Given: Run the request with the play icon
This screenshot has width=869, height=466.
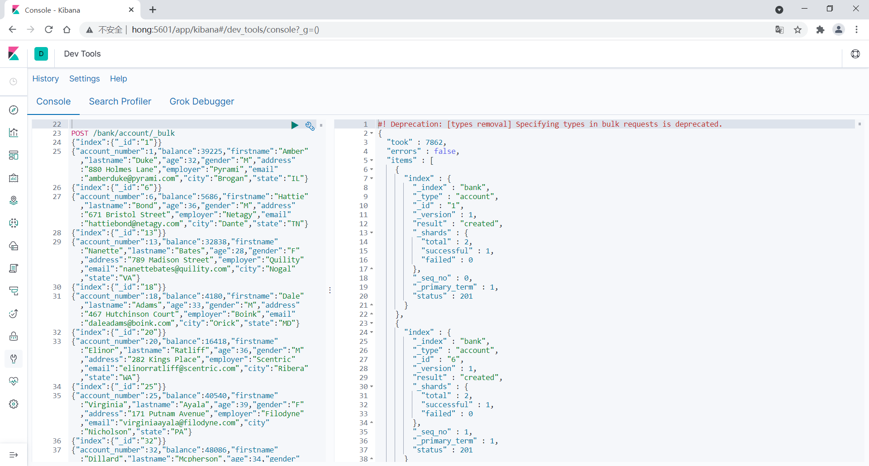Looking at the screenshot, I should (295, 125).
